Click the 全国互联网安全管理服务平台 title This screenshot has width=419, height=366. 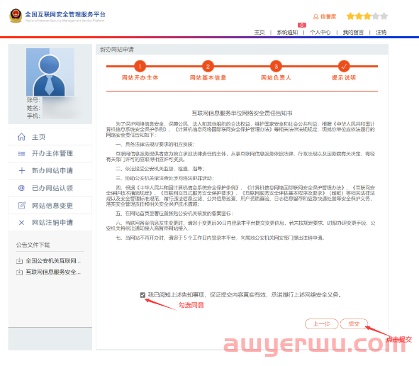point(65,14)
